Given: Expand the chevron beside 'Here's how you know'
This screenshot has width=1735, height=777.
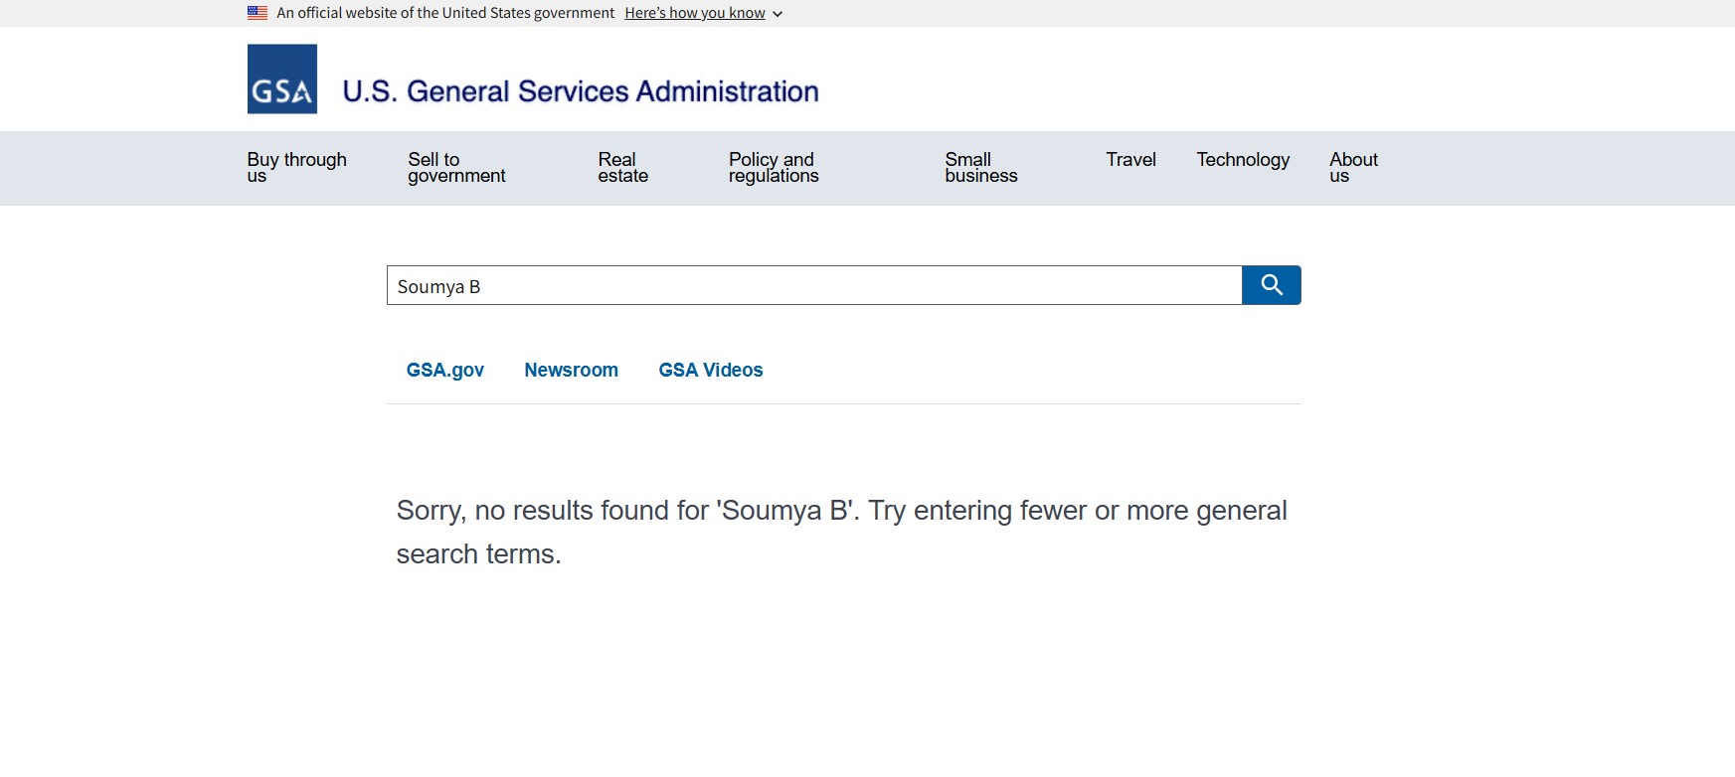Looking at the screenshot, I should (x=778, y=14).
